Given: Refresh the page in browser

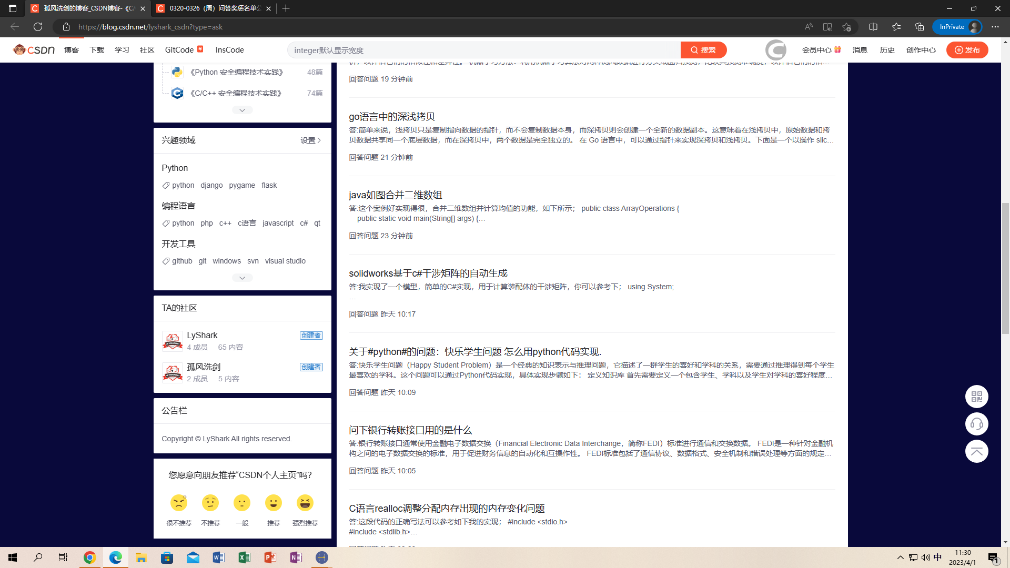Looking at the screenshot, I should coord(38,27).
